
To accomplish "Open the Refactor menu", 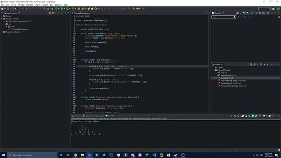I will point(21,5).
